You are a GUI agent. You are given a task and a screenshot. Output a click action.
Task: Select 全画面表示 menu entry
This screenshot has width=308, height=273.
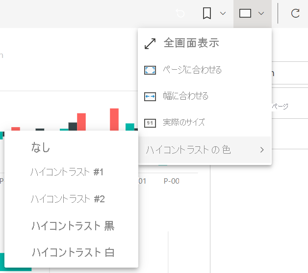[205, 43]
